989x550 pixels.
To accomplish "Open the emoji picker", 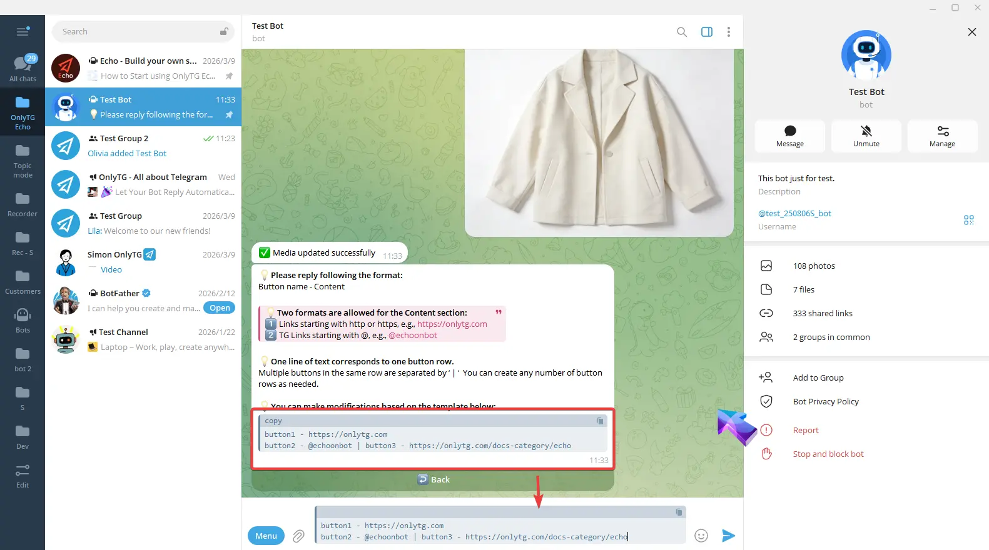I will pos(701,536).
